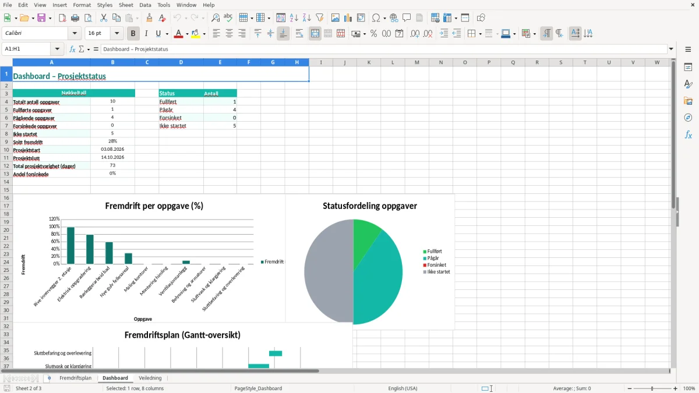This screenshot has height=393, width=699.
Task: Click the Sort Descending icon
Action: [x=307, y=18]
